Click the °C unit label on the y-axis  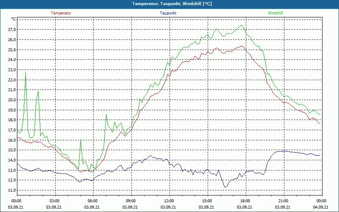pos(14,19)
